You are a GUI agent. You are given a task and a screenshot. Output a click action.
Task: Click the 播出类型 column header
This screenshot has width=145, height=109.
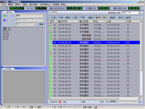(x=86, y=21)
